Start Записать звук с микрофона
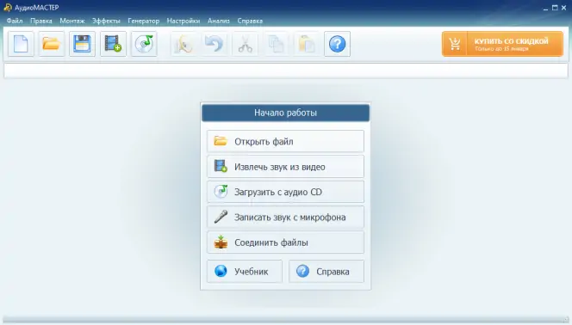Image resolution: width=572 pixels, height=325 pixels. click(286, 218)
